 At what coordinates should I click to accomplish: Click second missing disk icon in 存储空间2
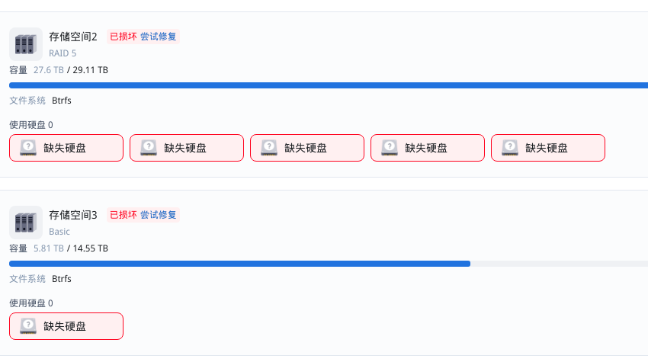point(149,148)
